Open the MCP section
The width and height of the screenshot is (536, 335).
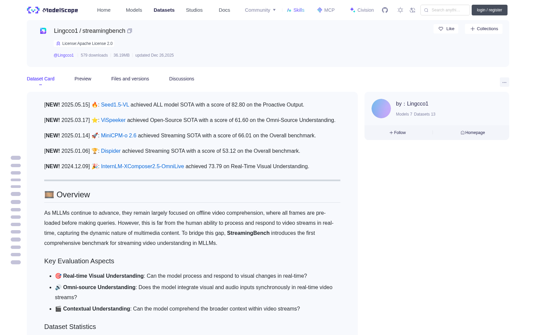pyautogui.click(x=326, y=10)
